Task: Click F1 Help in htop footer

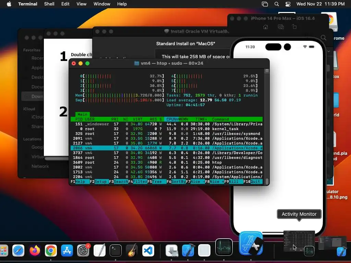Action: tap(80, 181)
